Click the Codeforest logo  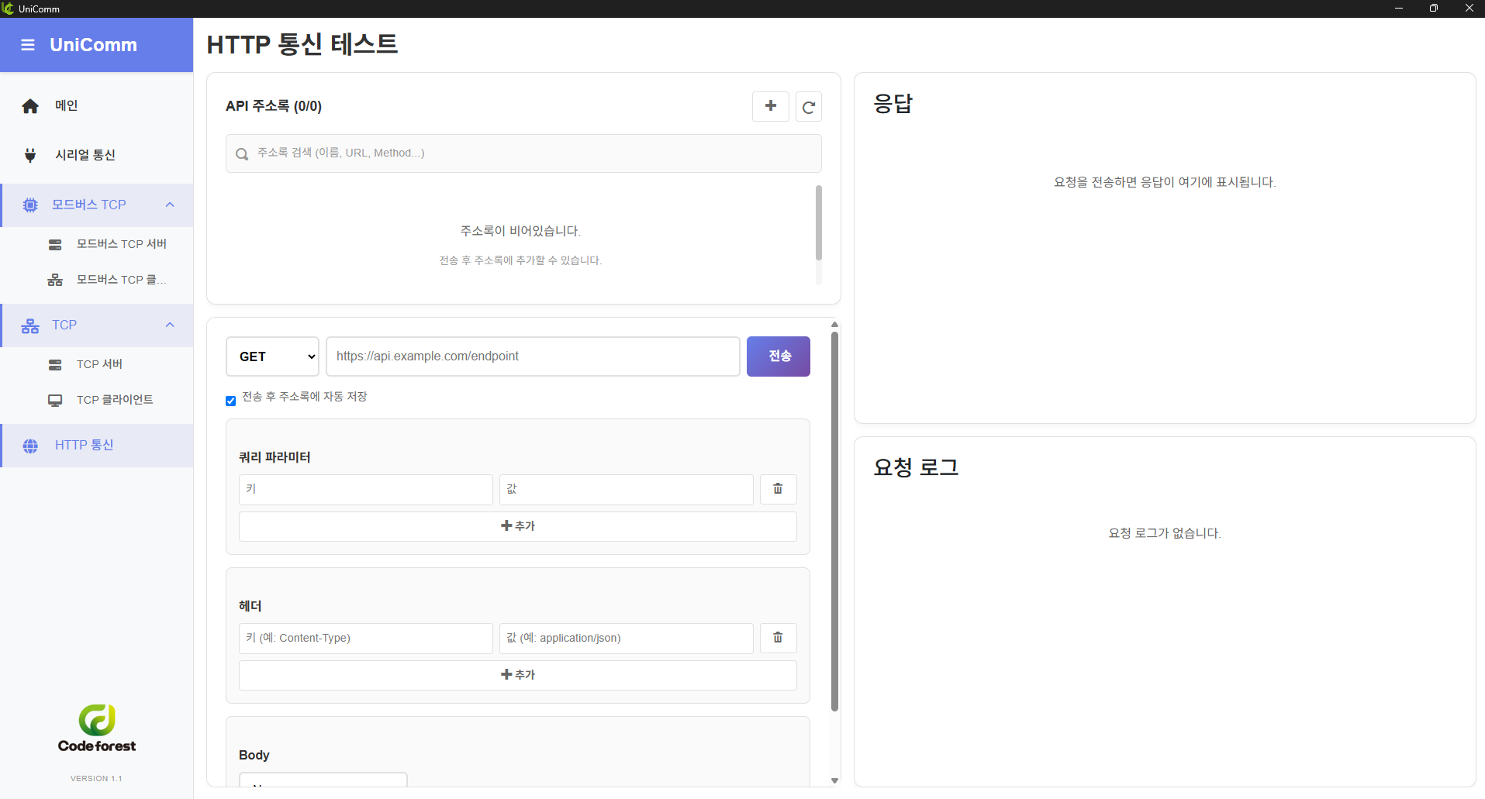coord(97,728)
